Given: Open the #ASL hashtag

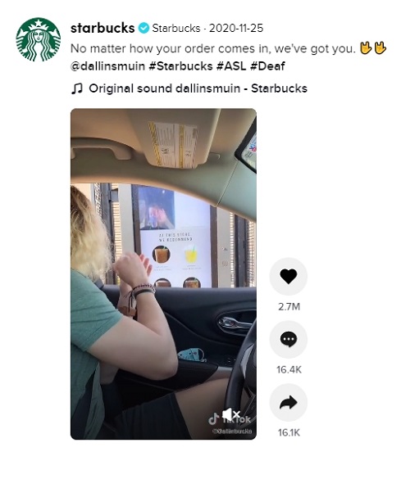Looking at the screenshot, I should (231, 66).
